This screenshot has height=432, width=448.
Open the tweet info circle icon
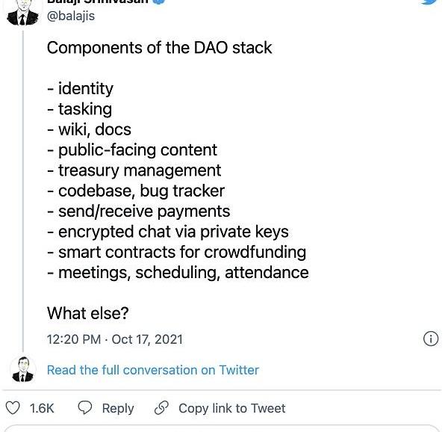point(431,339)
